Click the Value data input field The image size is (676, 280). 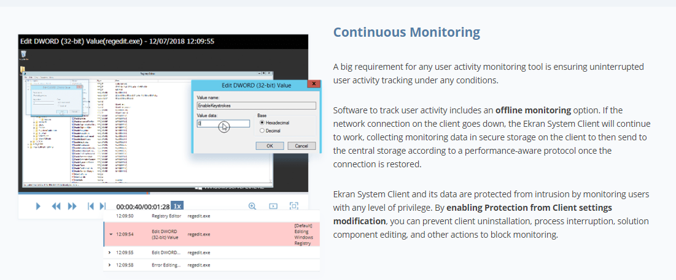(x=223, y=124)
